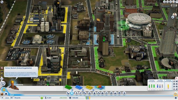
Task: Open the roads menu icon
Action: [x=68, y=93]
